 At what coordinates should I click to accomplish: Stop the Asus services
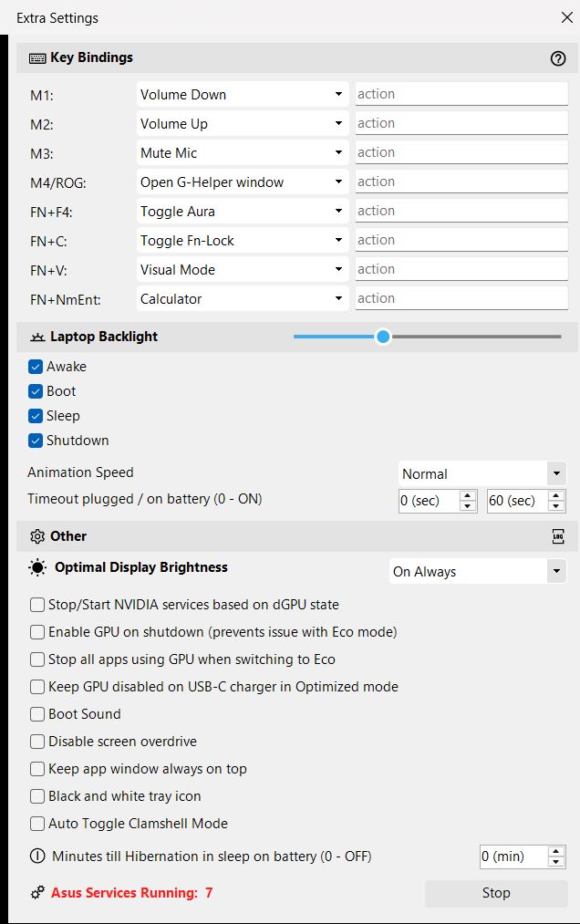click(x=496, y=893)
